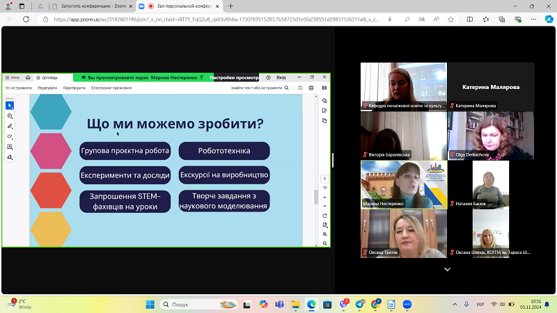Click the rotate page icon in the PDF side rail

point(324,216)
